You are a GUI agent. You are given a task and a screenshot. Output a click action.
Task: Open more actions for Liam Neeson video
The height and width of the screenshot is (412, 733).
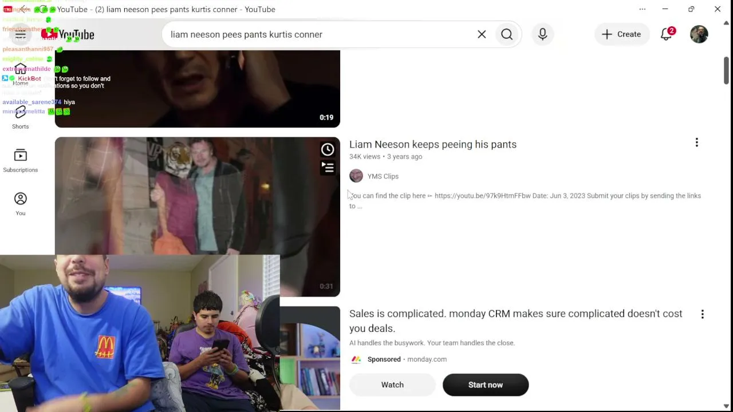click(x=696, y=142)
